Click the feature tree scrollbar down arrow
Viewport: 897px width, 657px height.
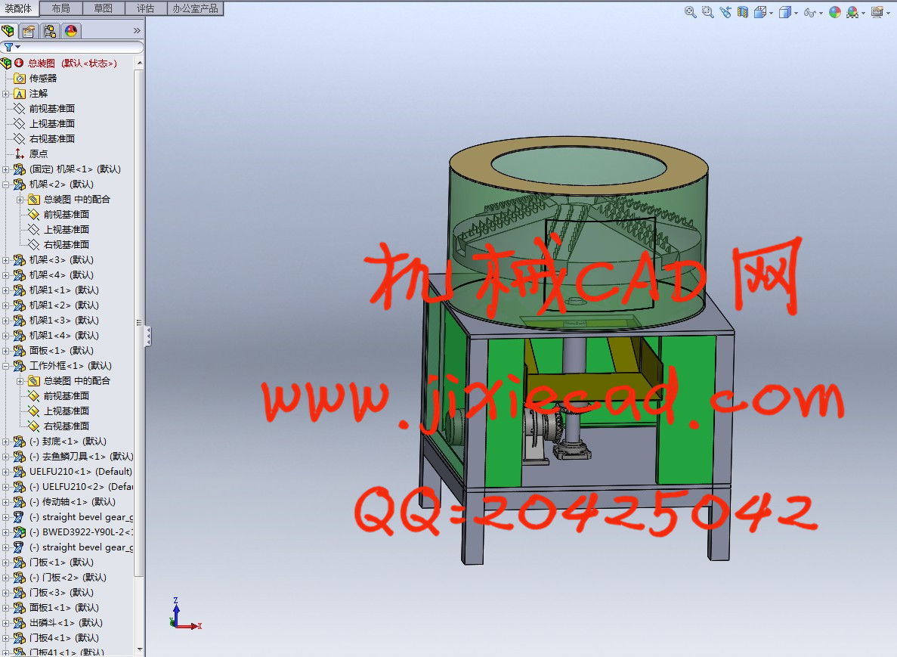[139, 649]
